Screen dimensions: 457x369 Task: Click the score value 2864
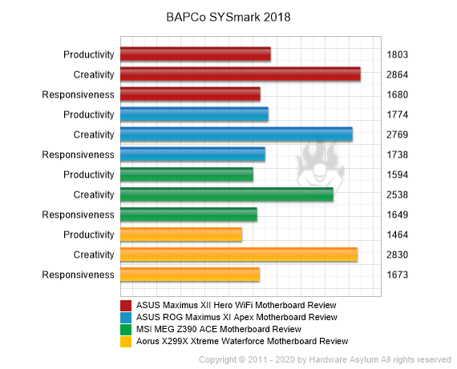tap(397, 74)
